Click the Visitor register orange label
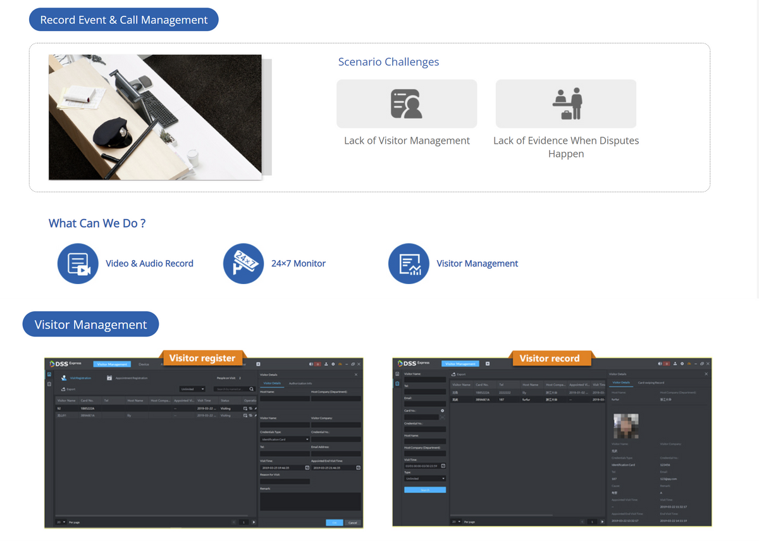The image size is (759, 541). pos(202,358)
